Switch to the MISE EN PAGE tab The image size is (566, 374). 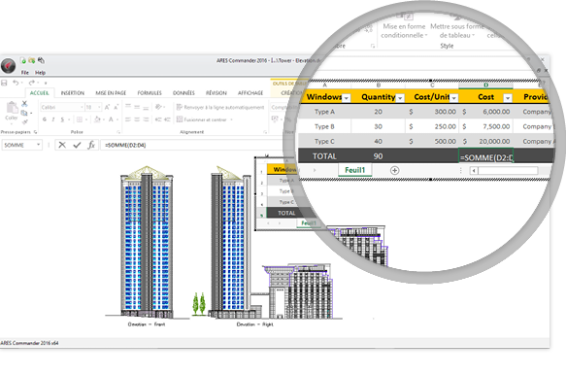click(x=111, y=93)
